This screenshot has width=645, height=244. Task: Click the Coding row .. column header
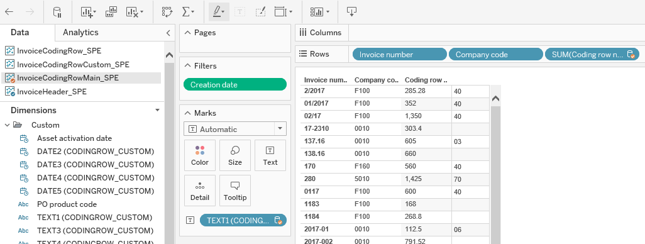(x=426, y=80)
